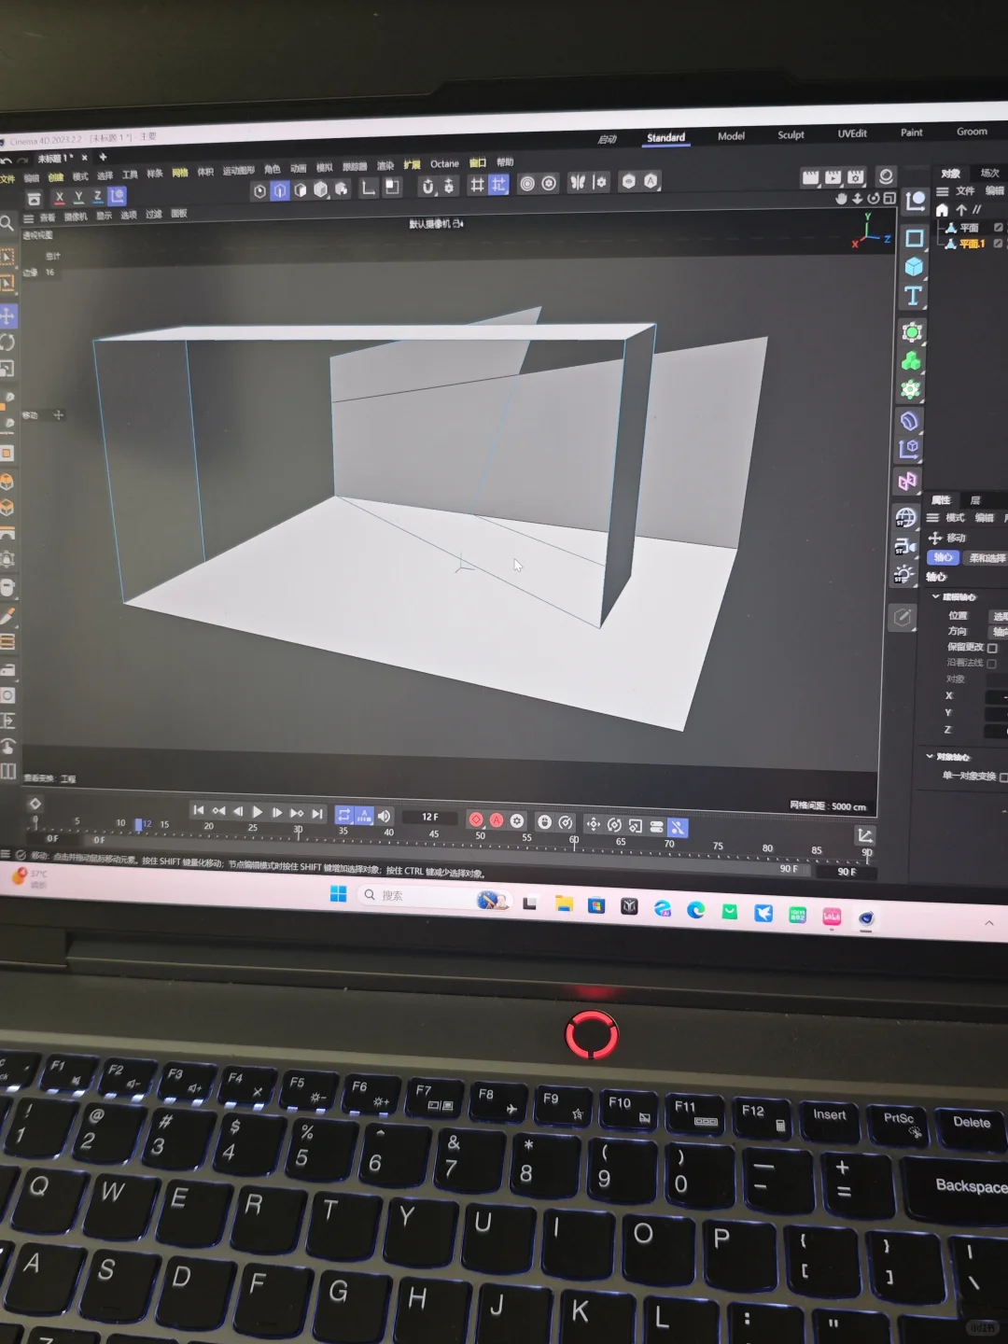Activate the Edges mode icon
The image size is (1008, 1344).
coord(280,190)
